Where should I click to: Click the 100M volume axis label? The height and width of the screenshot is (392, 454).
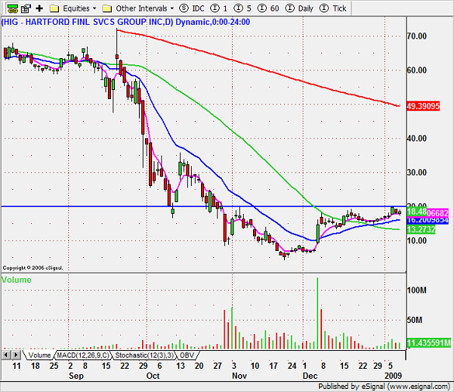pos(416,291)
